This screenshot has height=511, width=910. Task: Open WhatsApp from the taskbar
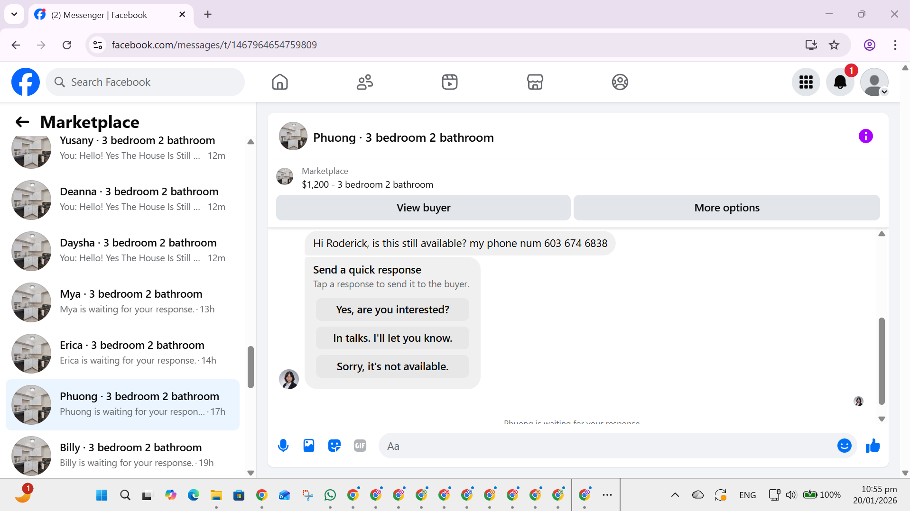(330, 495)
